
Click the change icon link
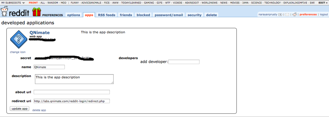[x=18, y=52]
